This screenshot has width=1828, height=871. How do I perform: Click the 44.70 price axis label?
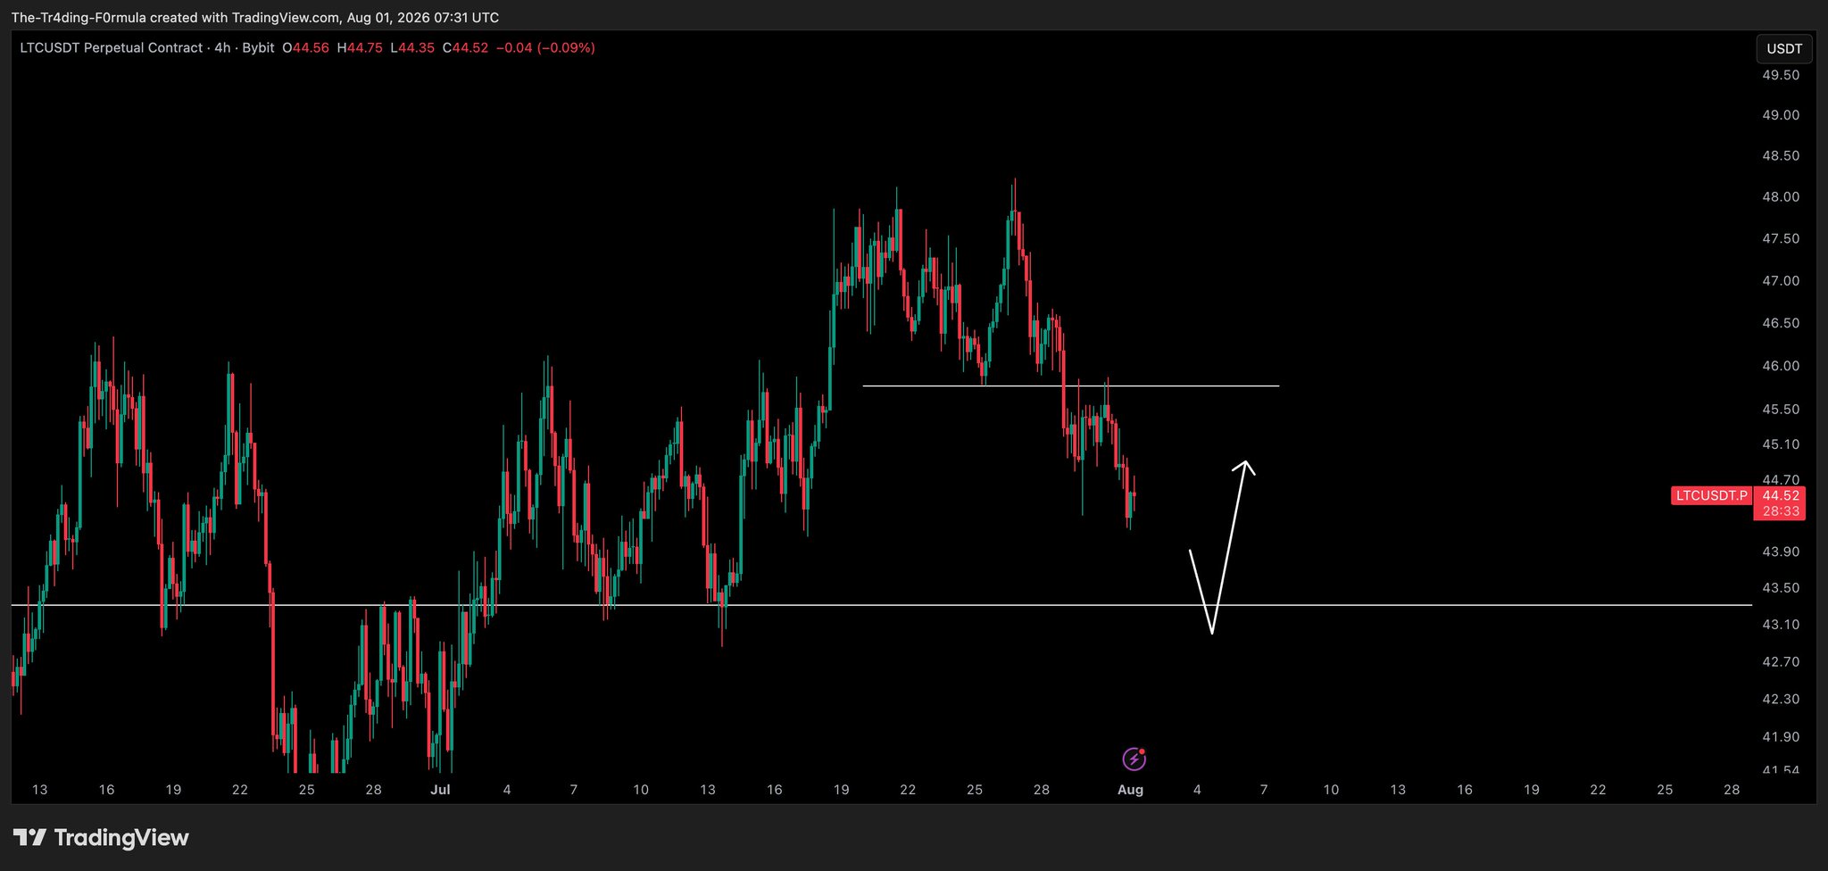(1781, 480)
